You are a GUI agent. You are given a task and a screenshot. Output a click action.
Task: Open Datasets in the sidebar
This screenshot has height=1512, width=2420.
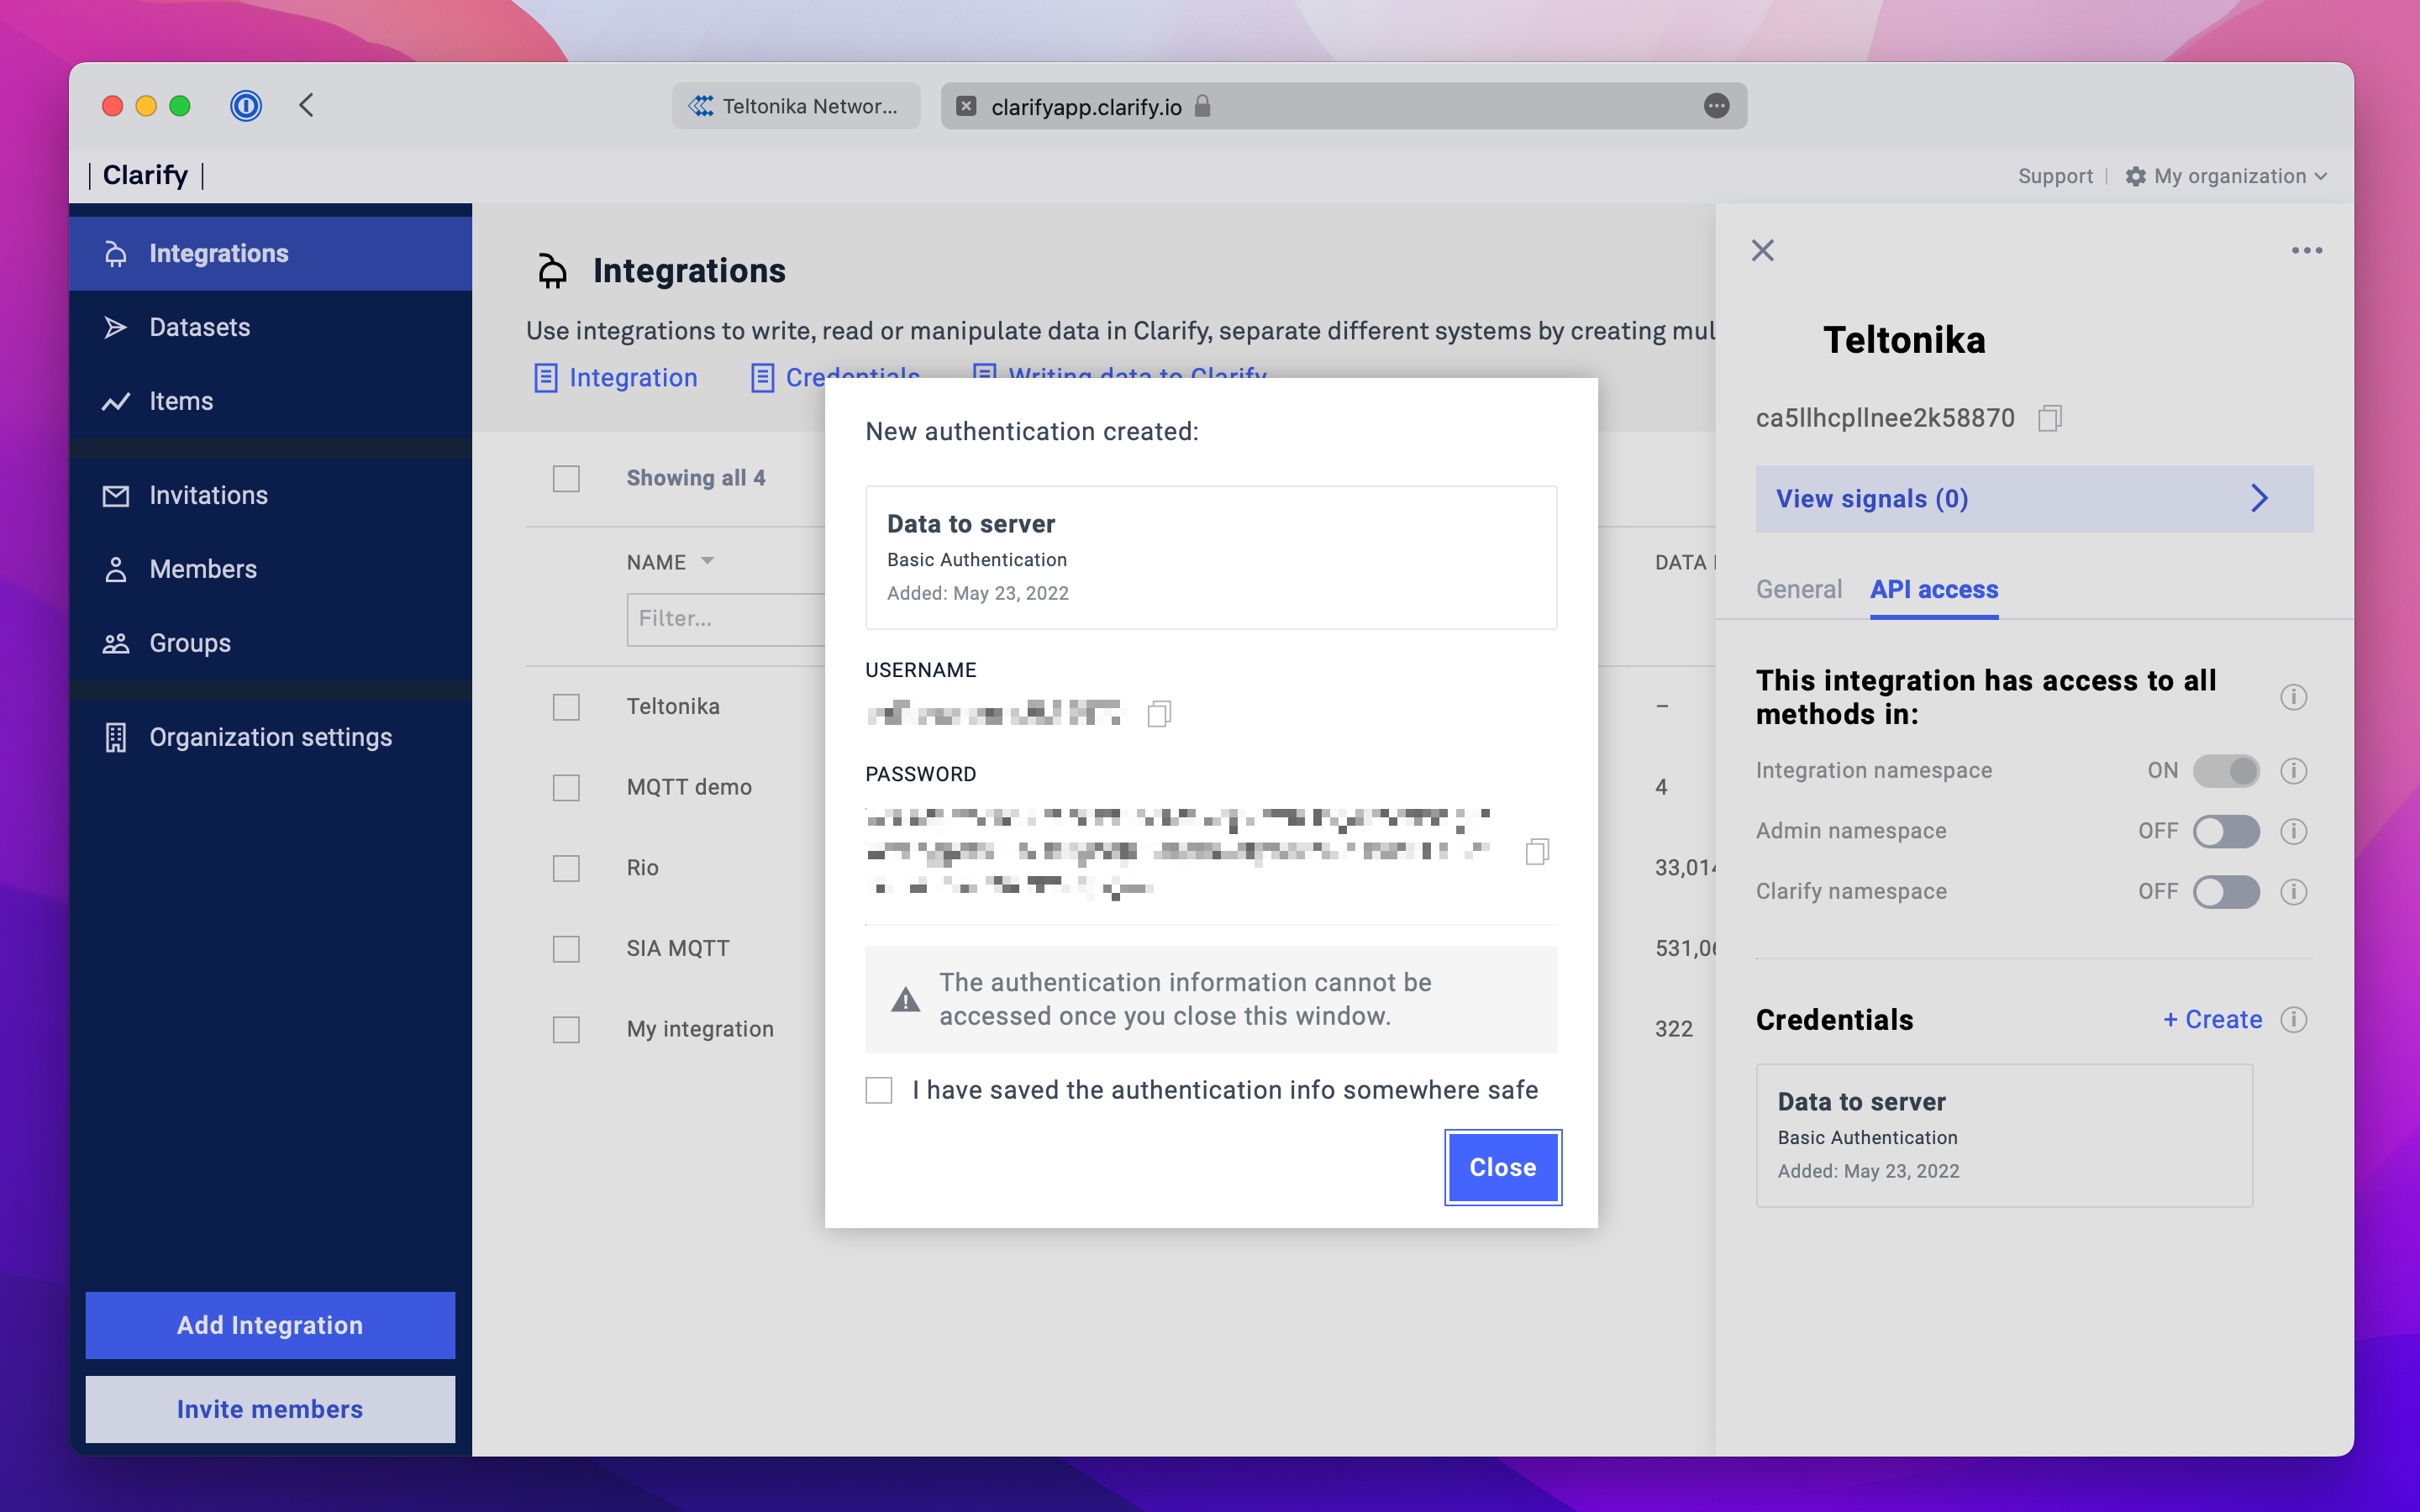tap(199, 327)
